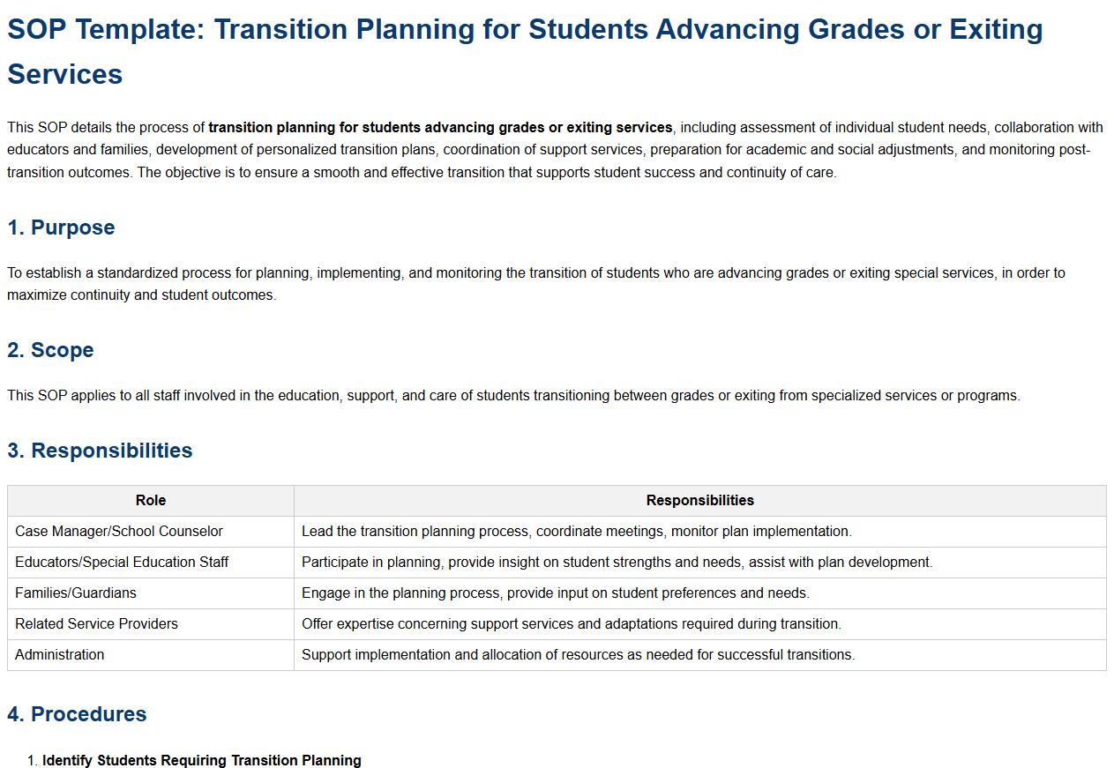
Task: Select the Related Service Providers cell
Action: tap(97, 624)
